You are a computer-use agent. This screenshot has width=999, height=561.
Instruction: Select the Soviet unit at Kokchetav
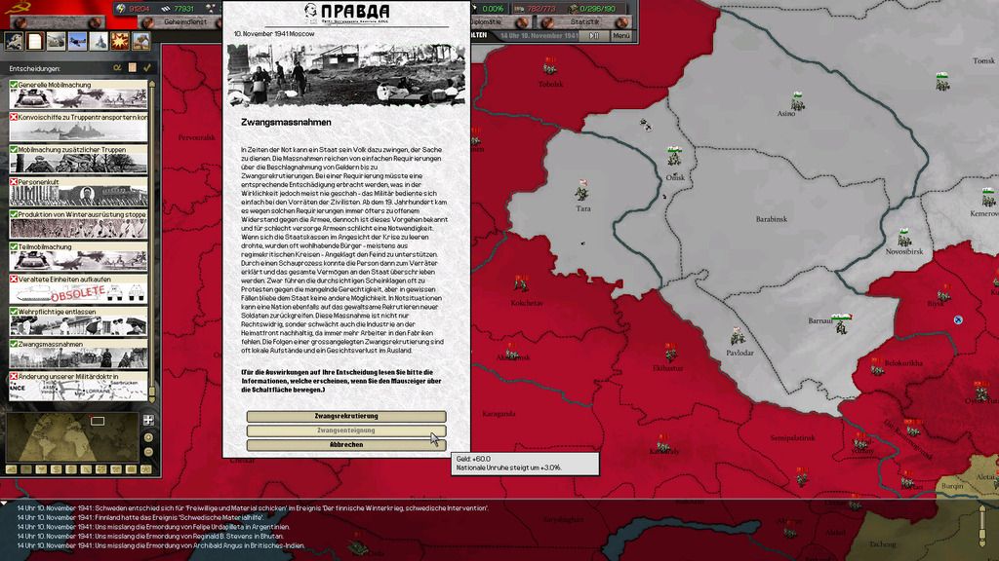pos(521,283)
